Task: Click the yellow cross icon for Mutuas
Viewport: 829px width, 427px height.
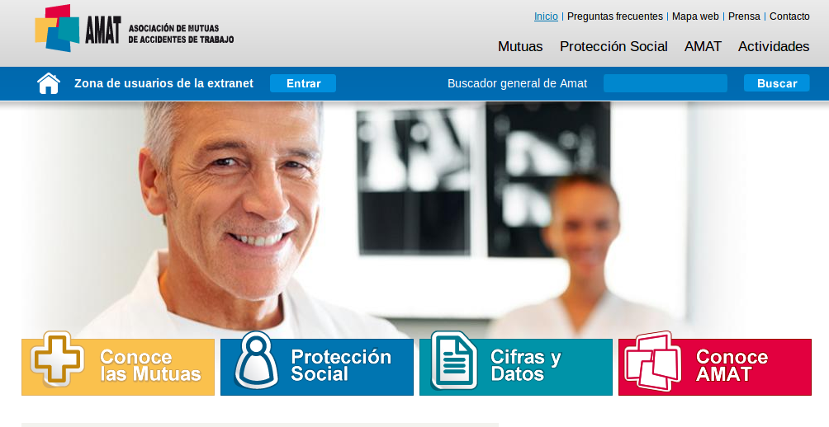Action: [x=57, y=359]
